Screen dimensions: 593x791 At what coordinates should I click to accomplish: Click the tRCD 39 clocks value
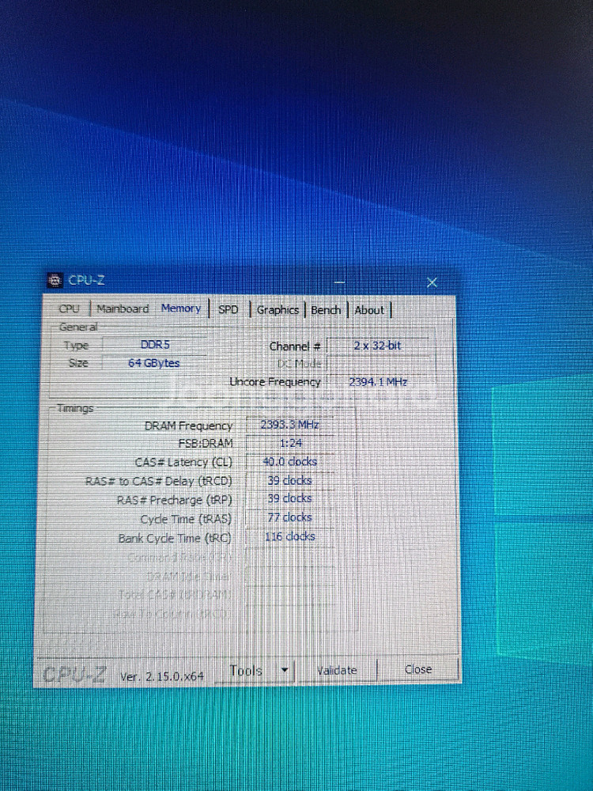coord(290,480)
